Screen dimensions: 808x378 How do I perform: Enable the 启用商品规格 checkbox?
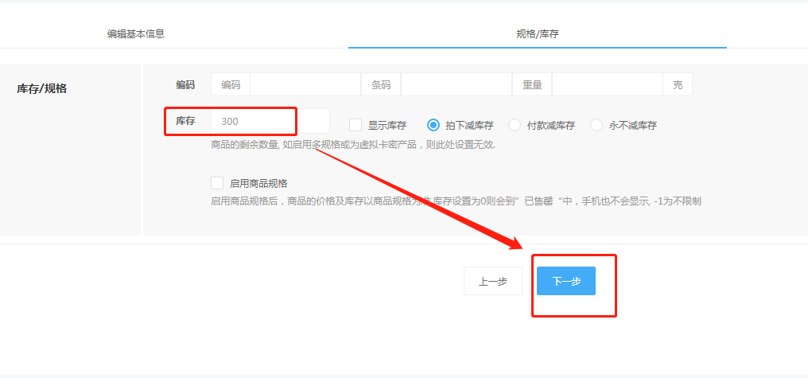[x=217, y=183]
